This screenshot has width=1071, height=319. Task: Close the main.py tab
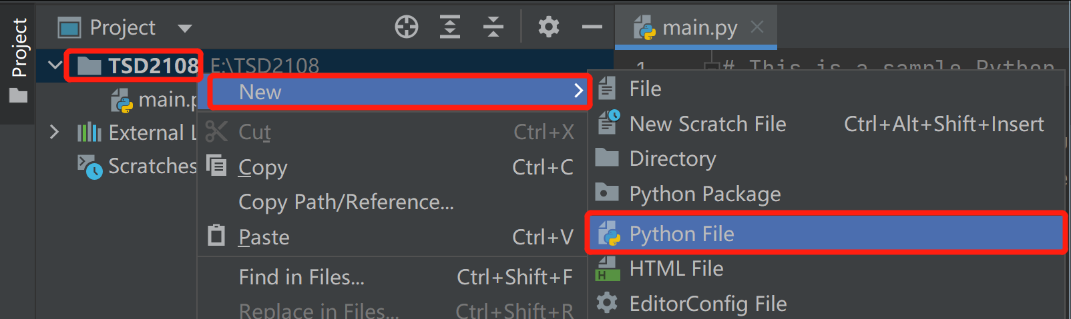tap(757, 27)
